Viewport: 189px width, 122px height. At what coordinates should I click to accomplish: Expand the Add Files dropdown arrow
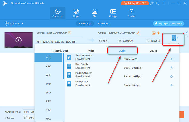[x=23, y=24]
